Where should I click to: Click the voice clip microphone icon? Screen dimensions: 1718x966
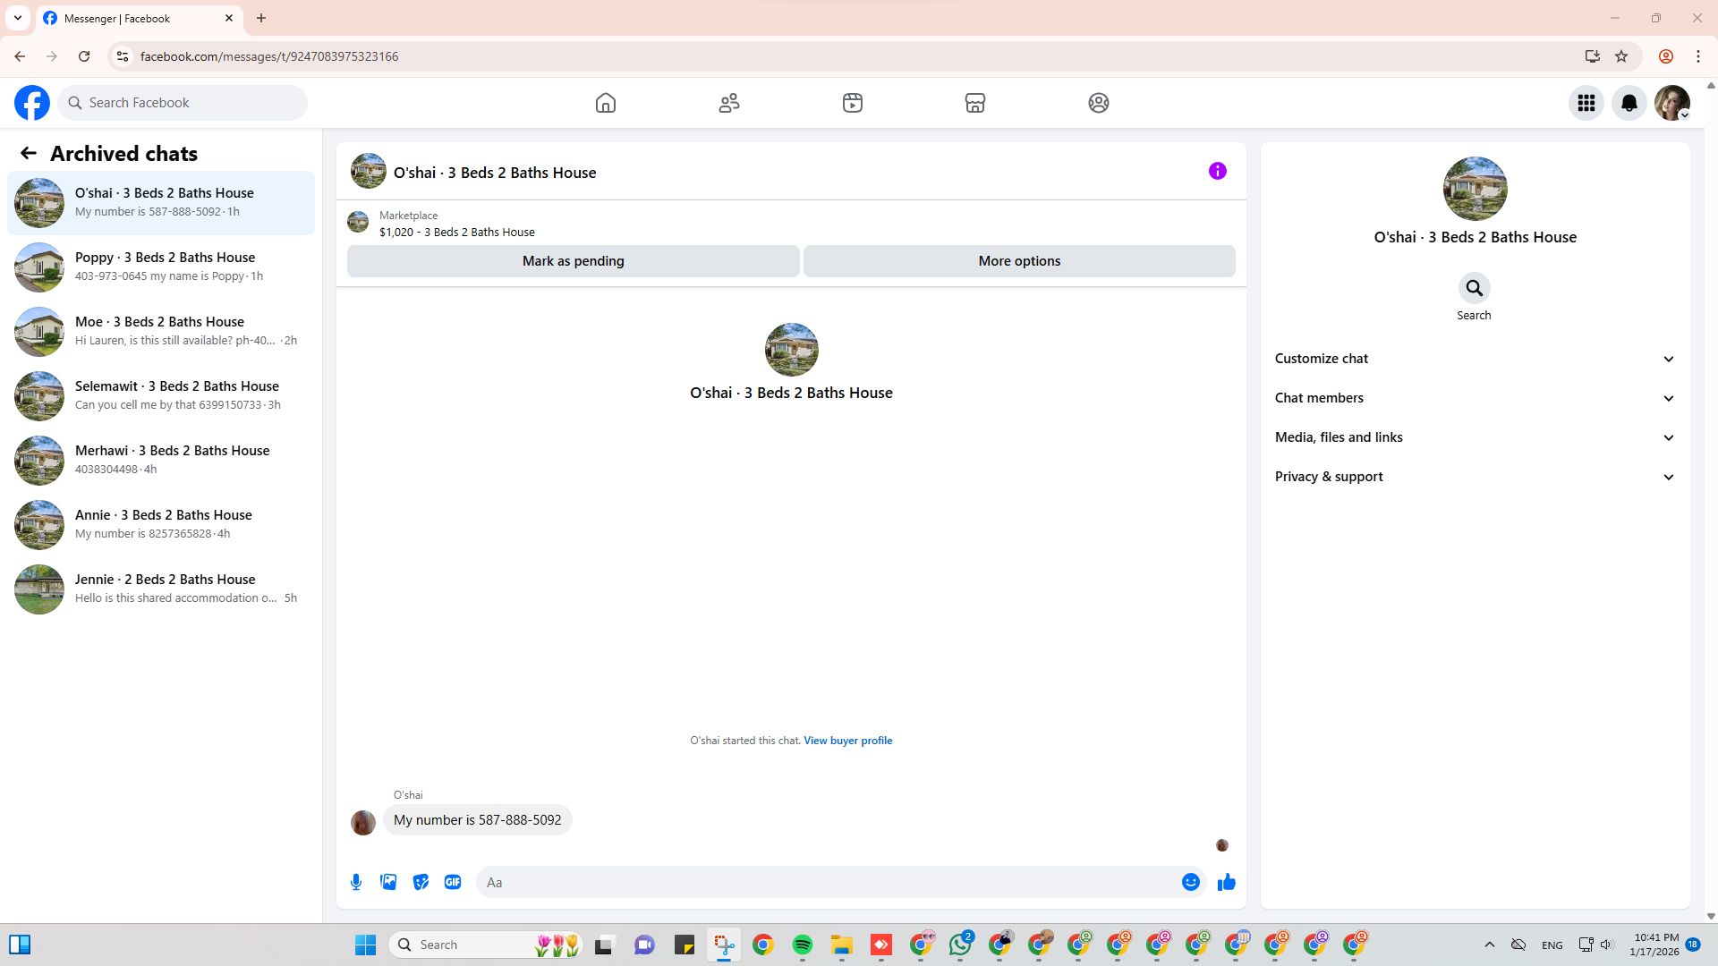[356, 882]
